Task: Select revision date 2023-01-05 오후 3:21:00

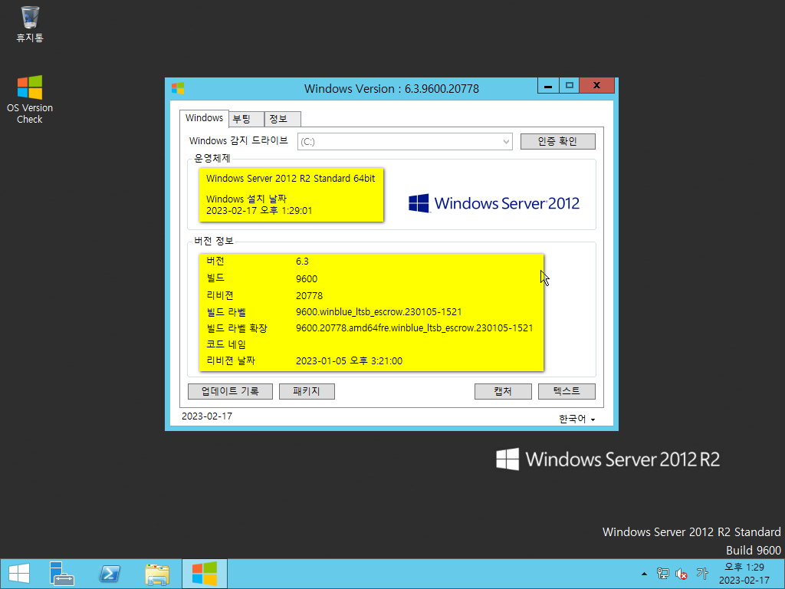Action: tap(349, 361)
